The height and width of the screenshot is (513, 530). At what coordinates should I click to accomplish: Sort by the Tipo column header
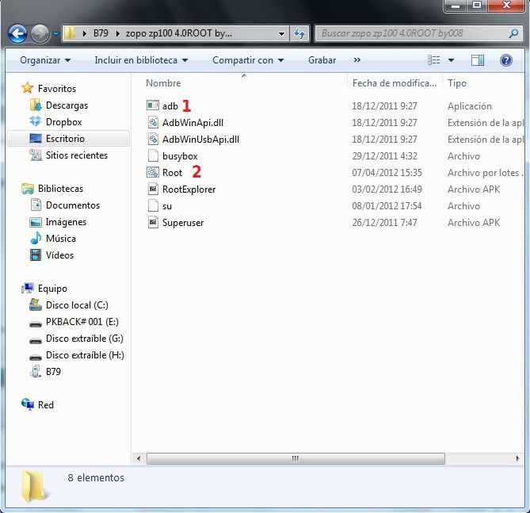coord(457,83)
